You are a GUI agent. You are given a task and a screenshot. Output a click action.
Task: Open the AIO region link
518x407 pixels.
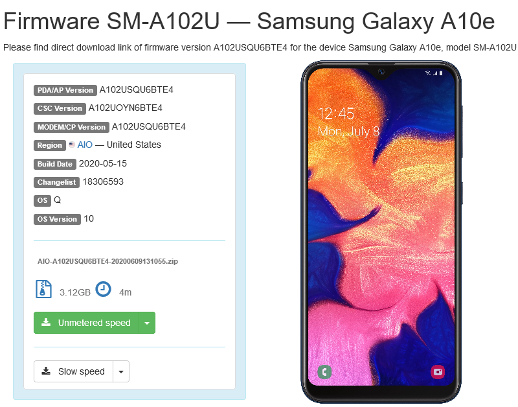(85, 145)
